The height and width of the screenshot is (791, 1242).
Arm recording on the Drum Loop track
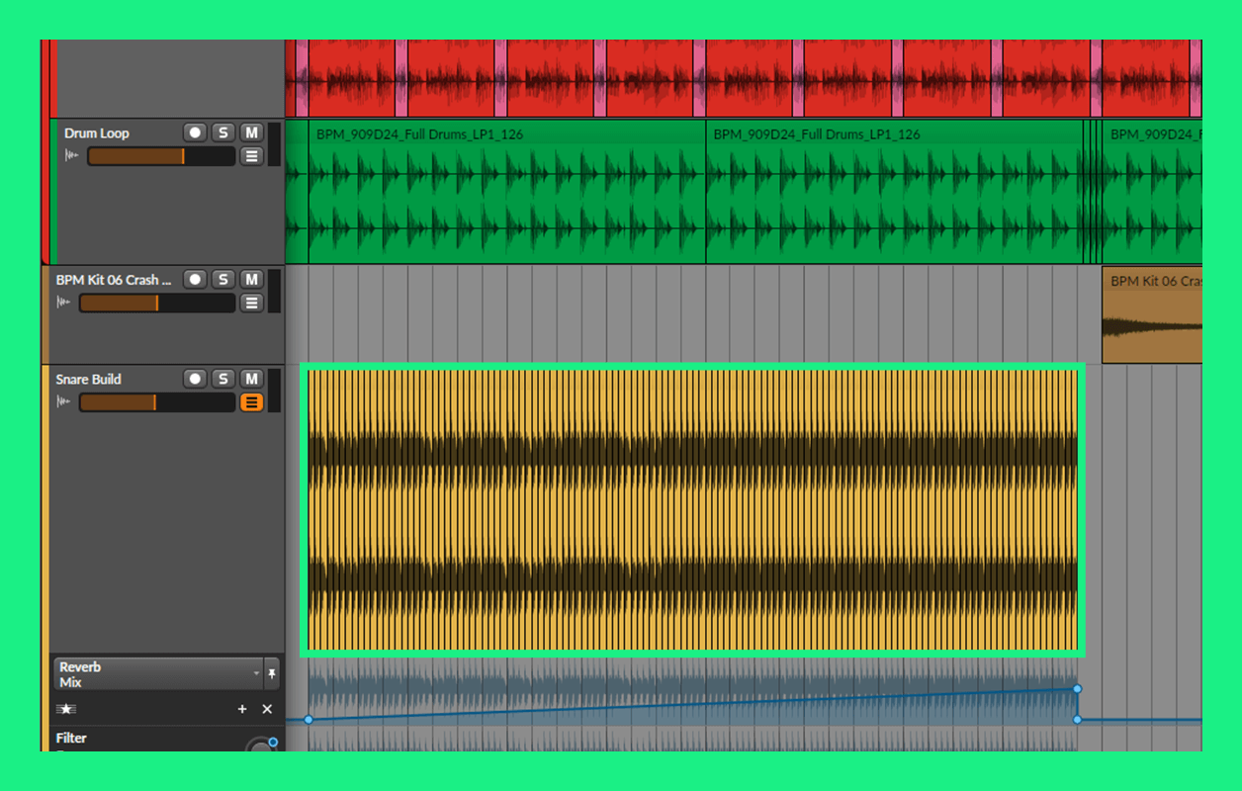(195, 132)
